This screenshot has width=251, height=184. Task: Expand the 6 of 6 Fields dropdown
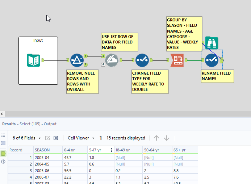(26, 138)
